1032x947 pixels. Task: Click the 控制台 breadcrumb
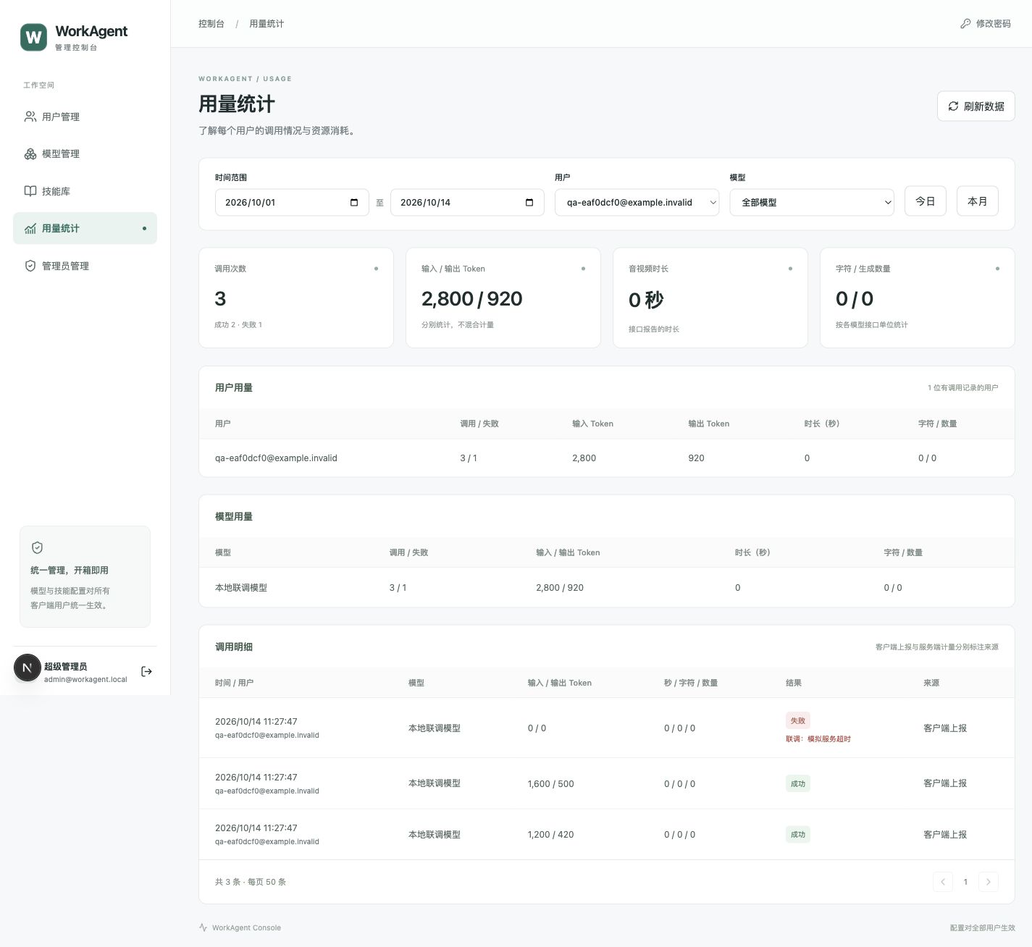point(211,24)
